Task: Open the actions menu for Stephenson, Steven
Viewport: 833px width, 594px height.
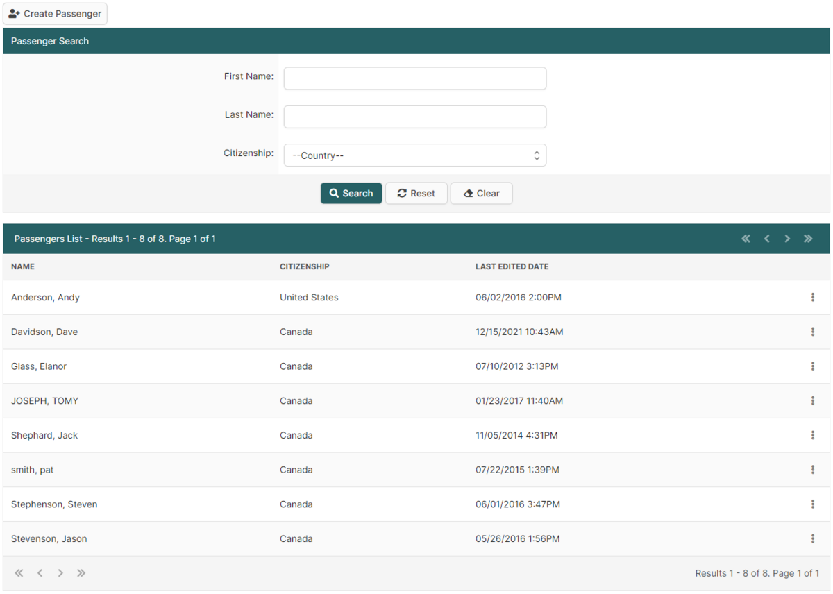Action: coord(813,504)
